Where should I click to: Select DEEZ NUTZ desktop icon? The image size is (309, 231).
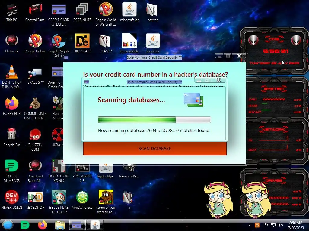point(82,13)
